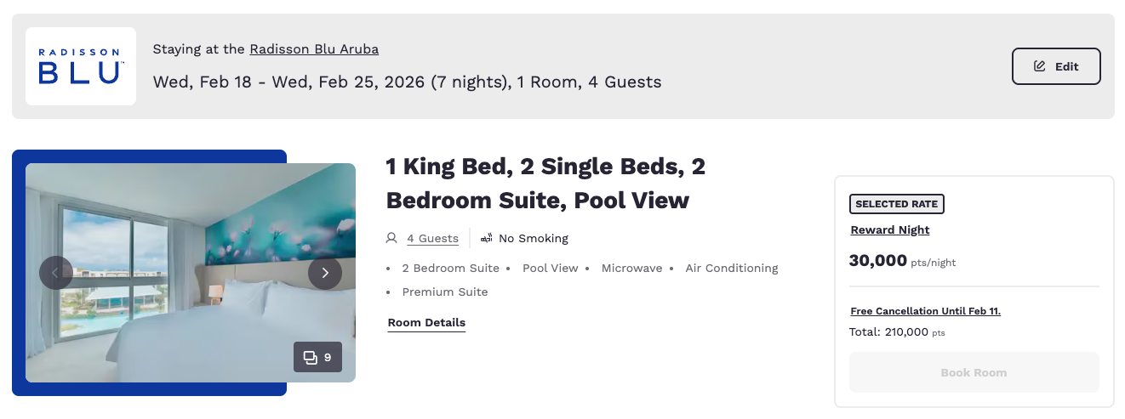Viewport: 1125px width, 419px height.
Task: Click the Microwave amenity label
Action: 631,269
